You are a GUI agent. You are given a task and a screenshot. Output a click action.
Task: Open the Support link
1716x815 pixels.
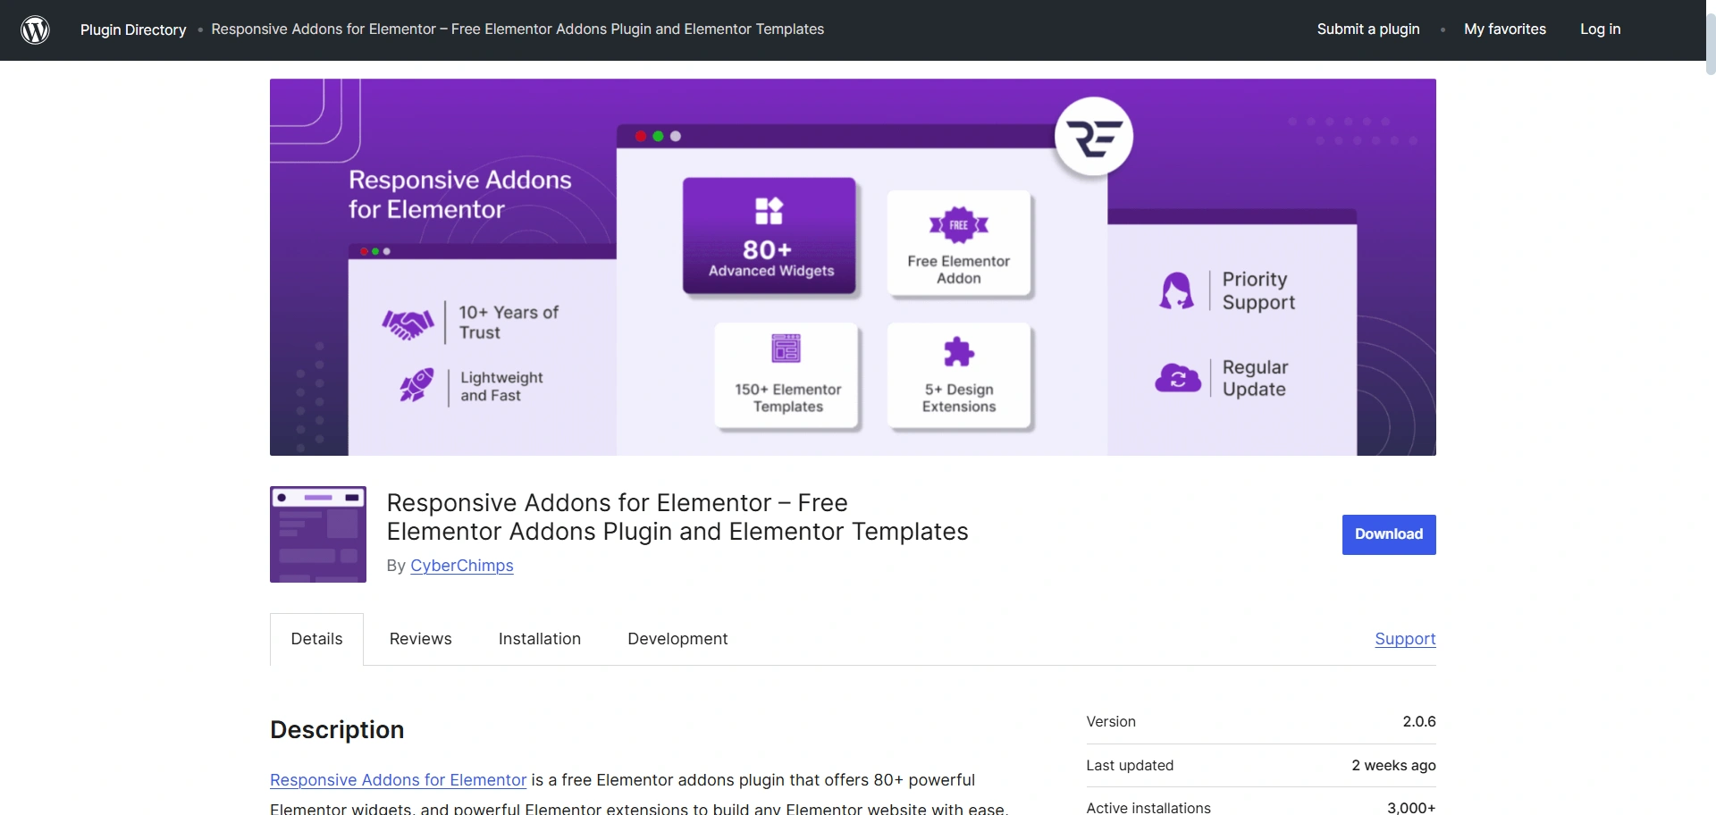coord(1405,639)
